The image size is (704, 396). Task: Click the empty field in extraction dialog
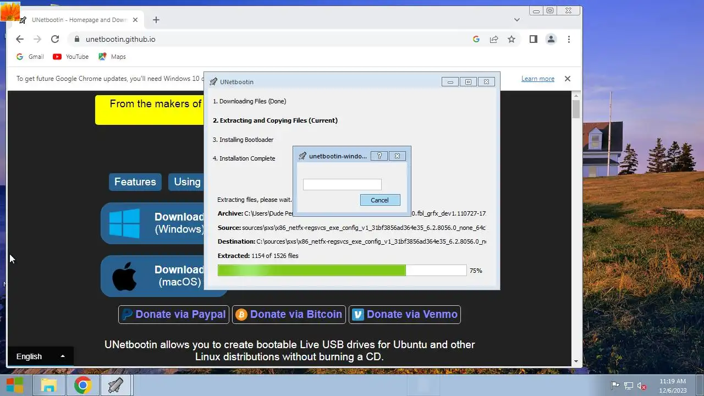point(342,185)
